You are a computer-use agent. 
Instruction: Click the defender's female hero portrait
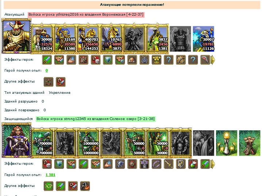coord(16,140)
